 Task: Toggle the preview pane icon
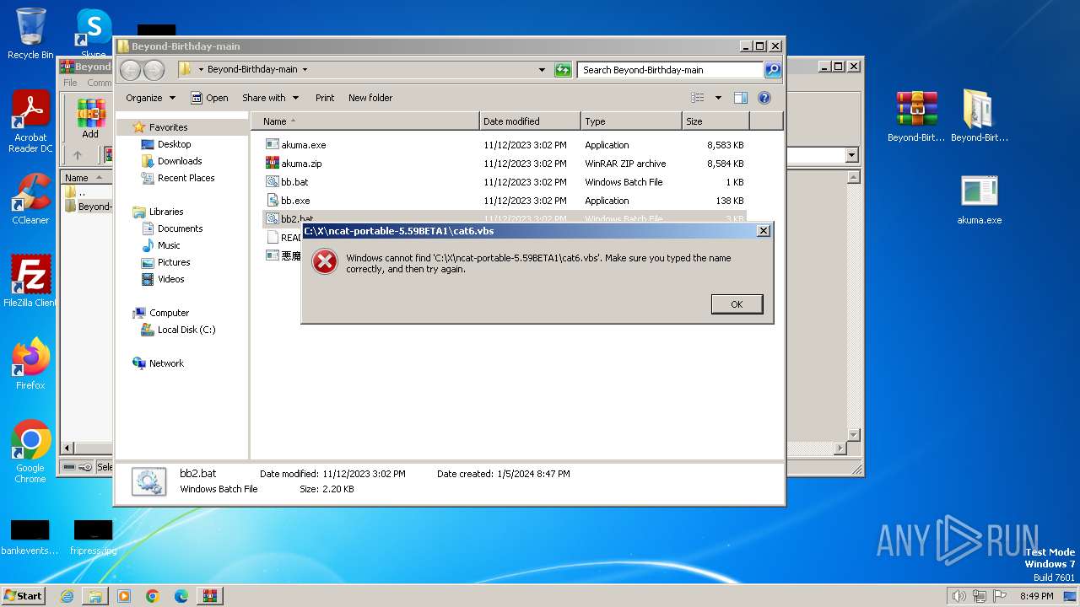tap(741, 98)
